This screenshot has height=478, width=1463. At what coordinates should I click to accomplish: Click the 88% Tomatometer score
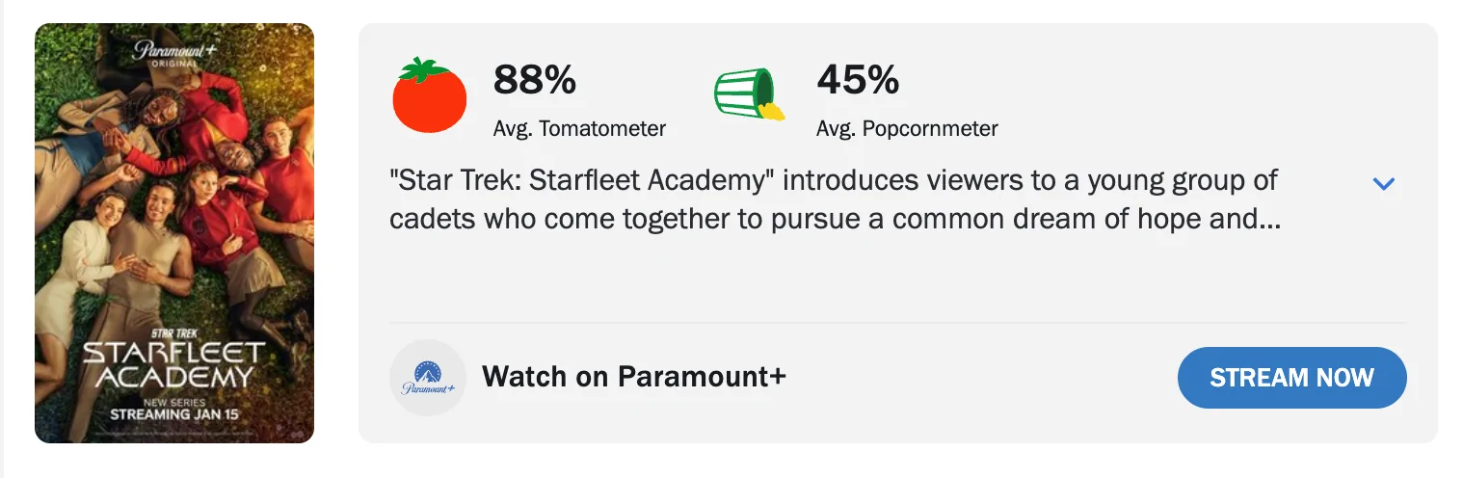click(534, 81)
